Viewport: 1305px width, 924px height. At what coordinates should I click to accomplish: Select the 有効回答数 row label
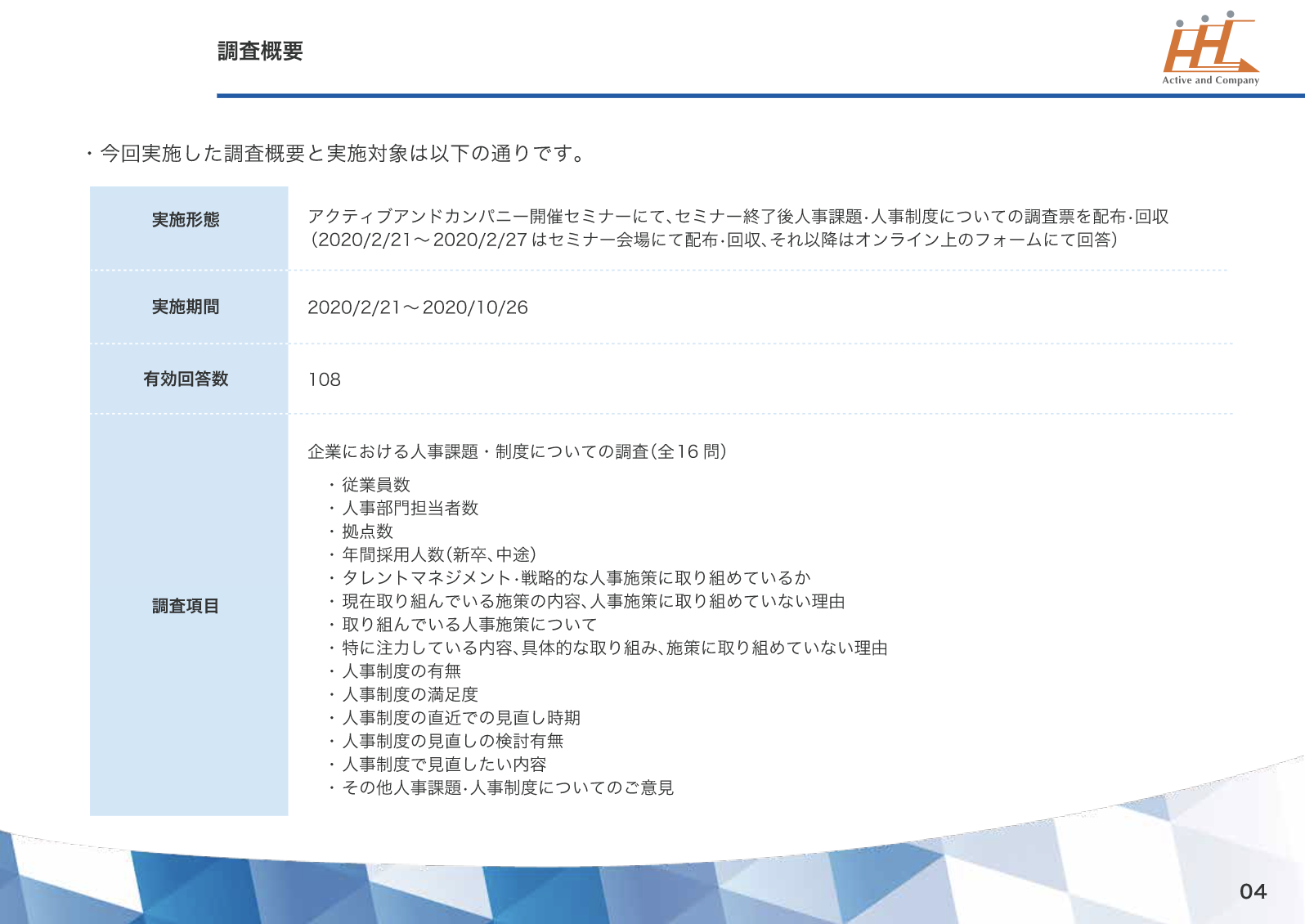(x=186, y=379)
